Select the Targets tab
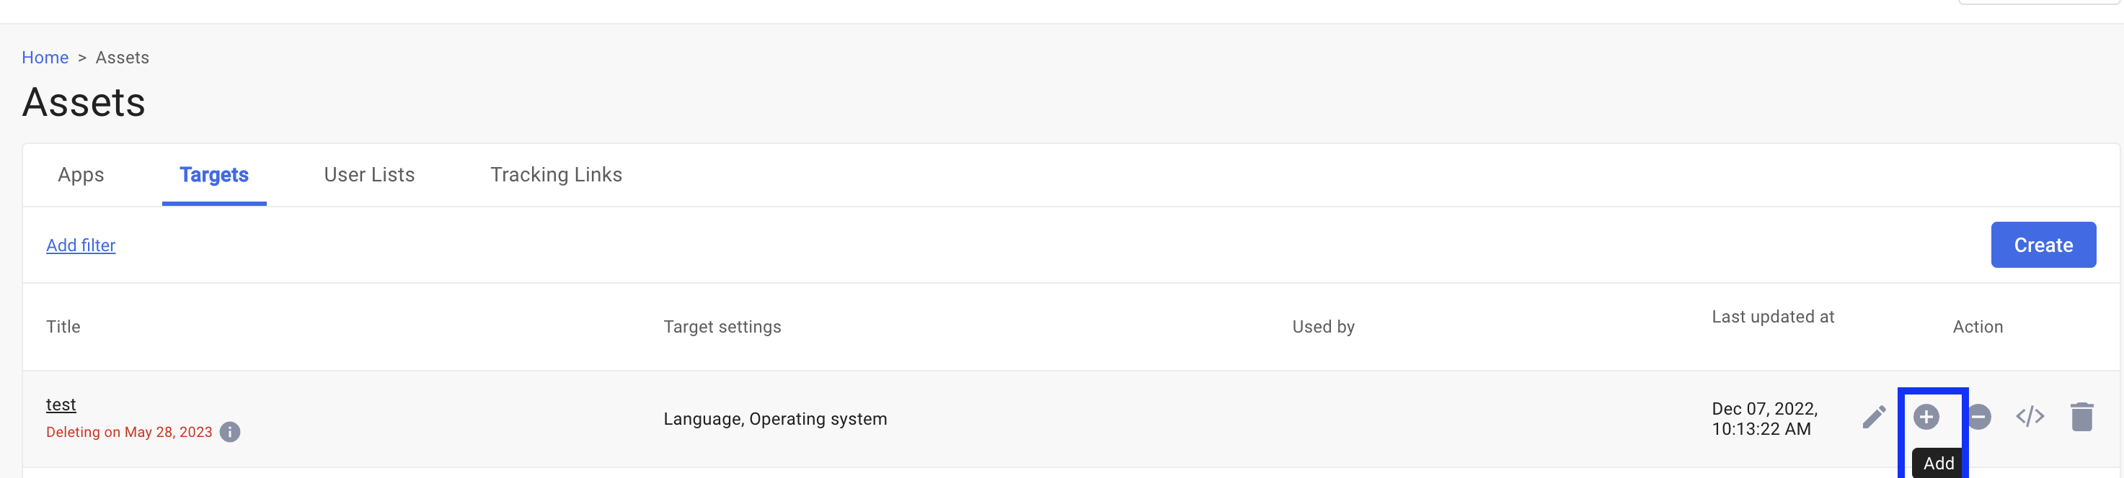 (x=213, y=174)
